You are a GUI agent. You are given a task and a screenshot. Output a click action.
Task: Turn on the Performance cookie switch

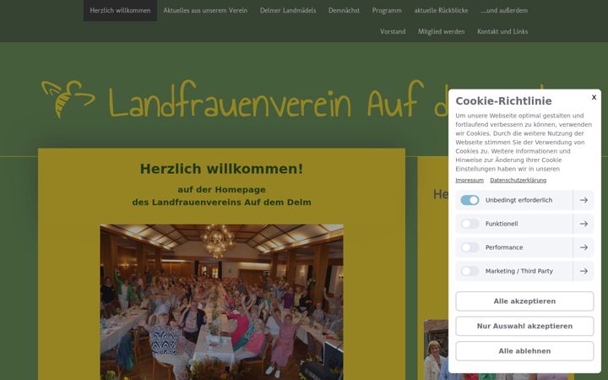(x=470, y=247)
